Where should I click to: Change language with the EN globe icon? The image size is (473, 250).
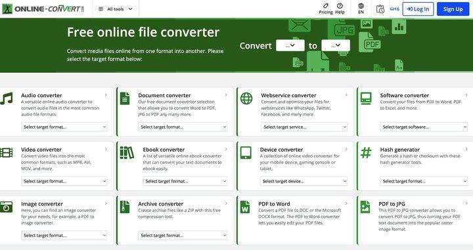click(361, 9)
